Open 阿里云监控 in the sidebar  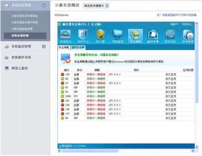20,68
